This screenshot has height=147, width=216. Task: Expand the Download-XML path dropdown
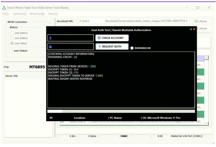coord(190,21)
